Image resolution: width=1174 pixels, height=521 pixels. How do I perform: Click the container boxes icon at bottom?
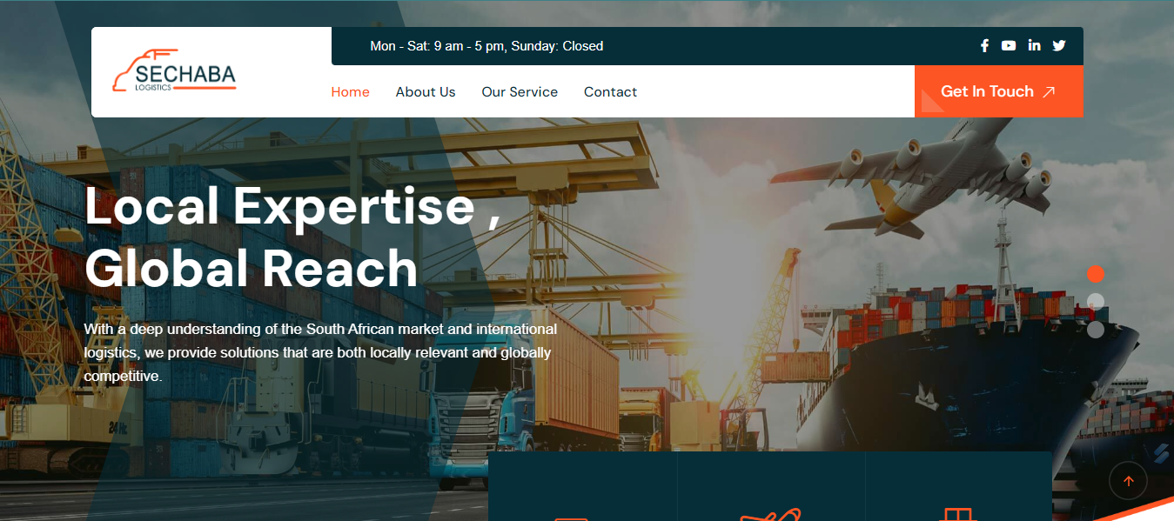point(957,514)
